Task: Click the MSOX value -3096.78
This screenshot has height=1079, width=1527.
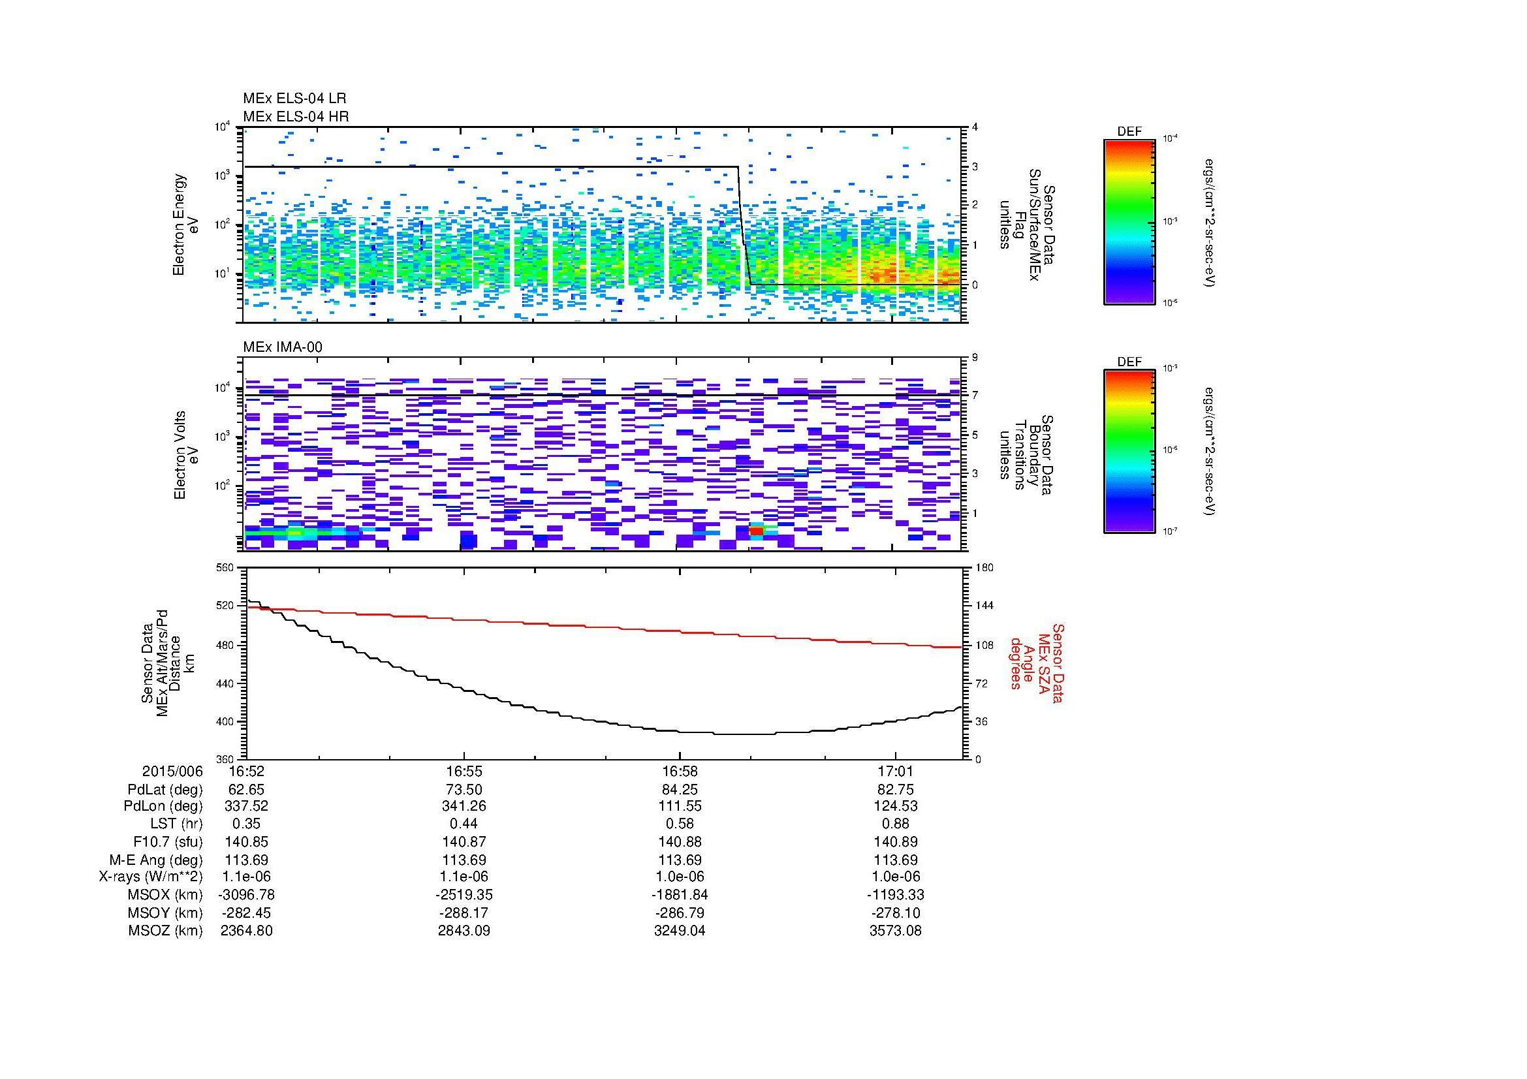Action: click(x=246, y=895)
